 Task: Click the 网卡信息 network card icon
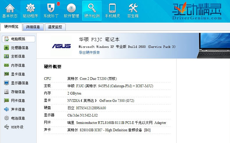tap(6, 100)
